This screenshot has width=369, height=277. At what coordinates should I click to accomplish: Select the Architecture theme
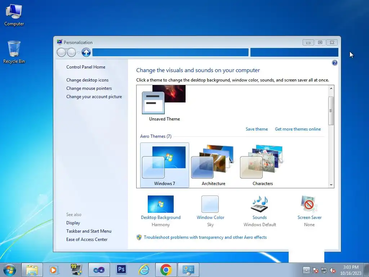(x=213, y=165)
